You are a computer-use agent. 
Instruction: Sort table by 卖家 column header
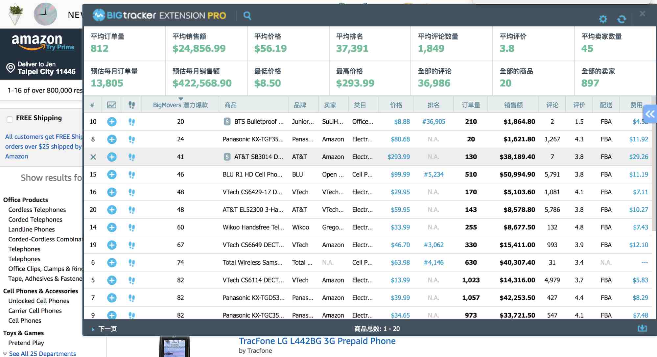(330, 105)
